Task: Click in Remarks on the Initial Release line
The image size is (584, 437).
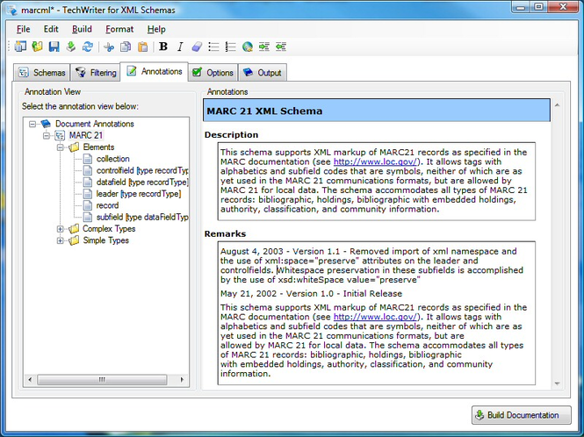Action: pos(312,294)
